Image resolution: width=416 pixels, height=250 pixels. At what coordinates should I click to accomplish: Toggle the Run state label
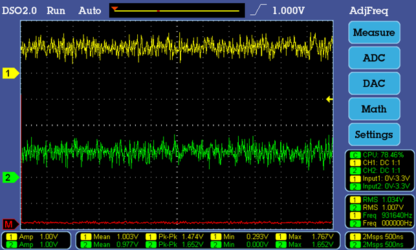(x=56, y=10)
